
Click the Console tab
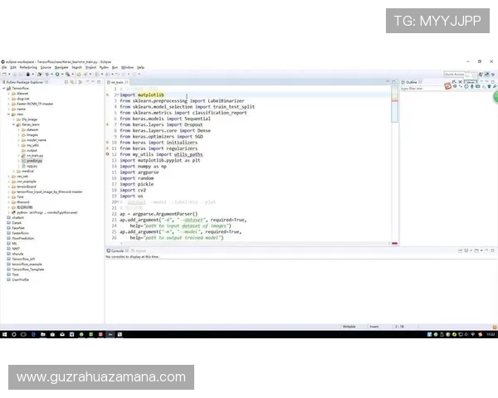[x=117, y=250]
